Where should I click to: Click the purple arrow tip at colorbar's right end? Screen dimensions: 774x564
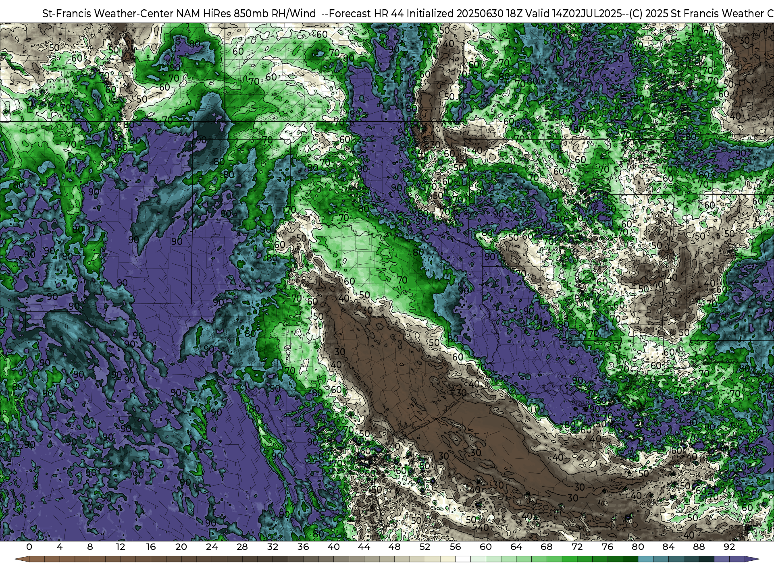point(752,559)
